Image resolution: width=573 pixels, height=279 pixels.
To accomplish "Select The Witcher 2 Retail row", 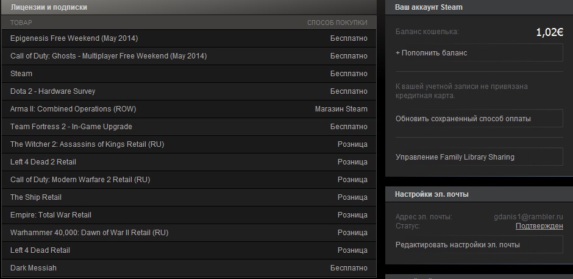I will click(x=189, y=144).
